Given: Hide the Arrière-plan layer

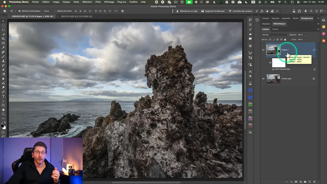Looking at the screenshot, I should 263,78.
